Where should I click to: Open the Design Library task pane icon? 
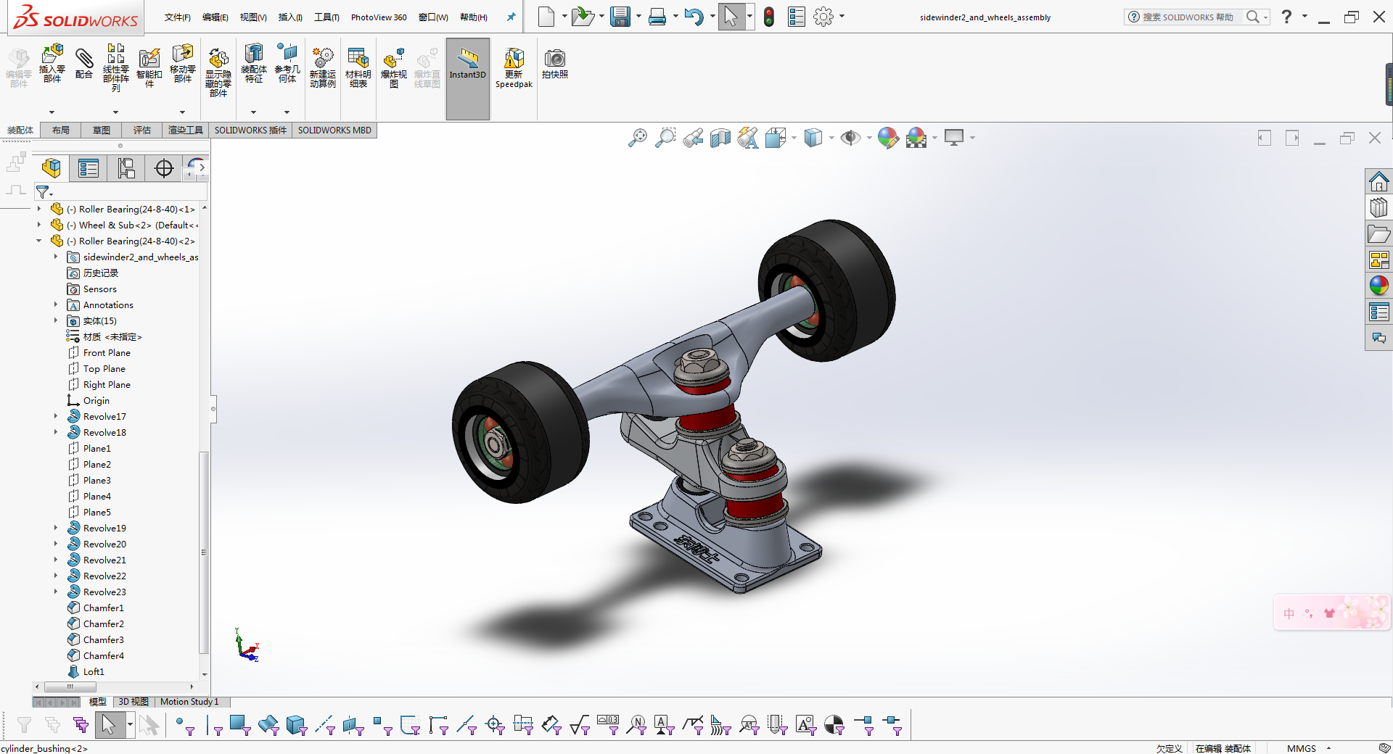coord(1378,207)
